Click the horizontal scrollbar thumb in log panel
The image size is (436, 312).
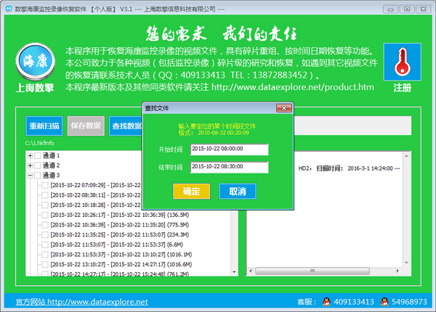coord(312,271)
